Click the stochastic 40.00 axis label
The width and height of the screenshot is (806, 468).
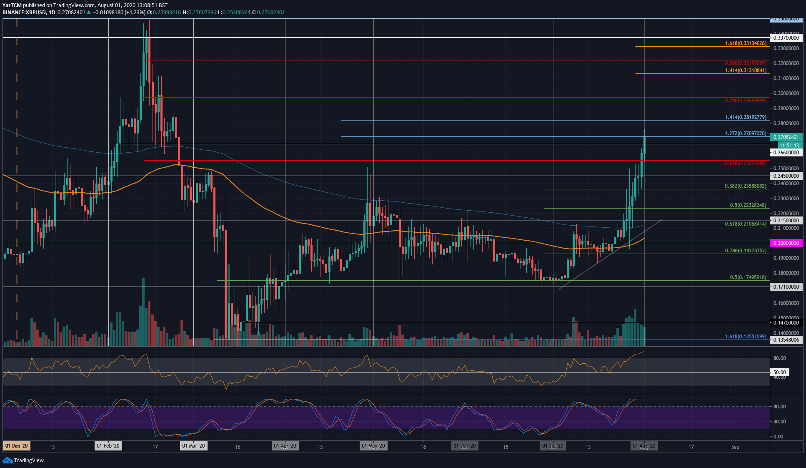tap(779, 422)
